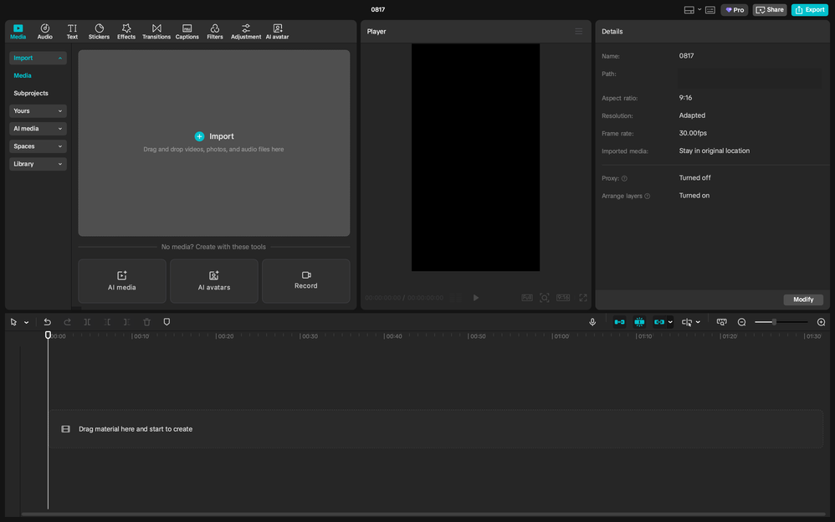Click the timeline horizontal scrollbar
Image resolution: width=835 pixels, height=522 pixels.
(x=425, y=514)
